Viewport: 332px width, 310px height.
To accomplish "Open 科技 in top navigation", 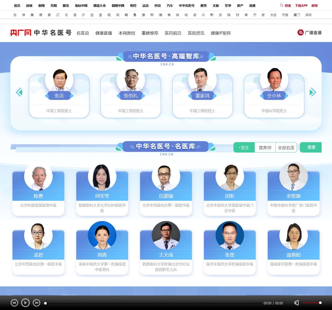I will coord(158,5).
